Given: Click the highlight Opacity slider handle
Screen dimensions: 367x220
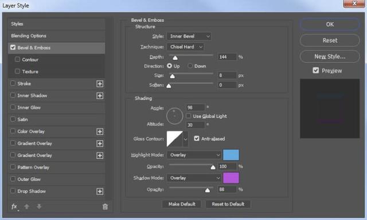Looking at the screenshot, I should tap(213, 167).
